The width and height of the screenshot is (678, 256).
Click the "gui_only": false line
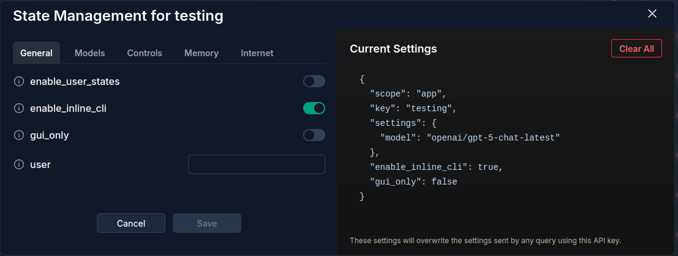413,181
